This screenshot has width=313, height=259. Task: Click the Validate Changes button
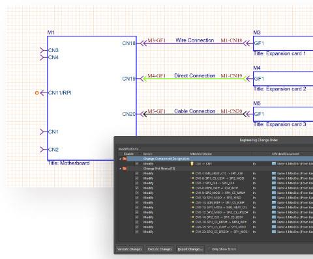tap(130, 249)
